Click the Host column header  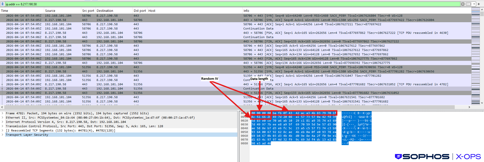[x=195, y=11]
